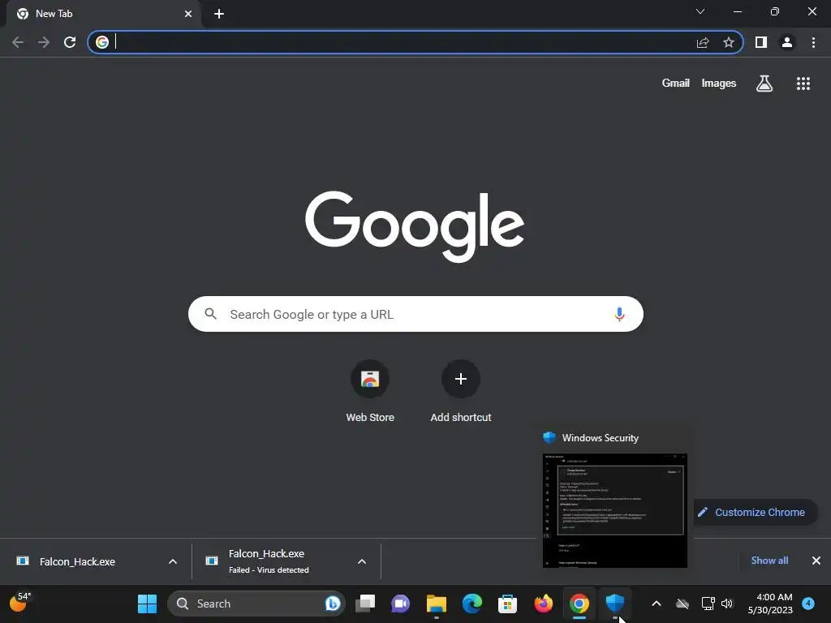Toggle the Chrome side panel
831x623 pixels.
[761, 42]
